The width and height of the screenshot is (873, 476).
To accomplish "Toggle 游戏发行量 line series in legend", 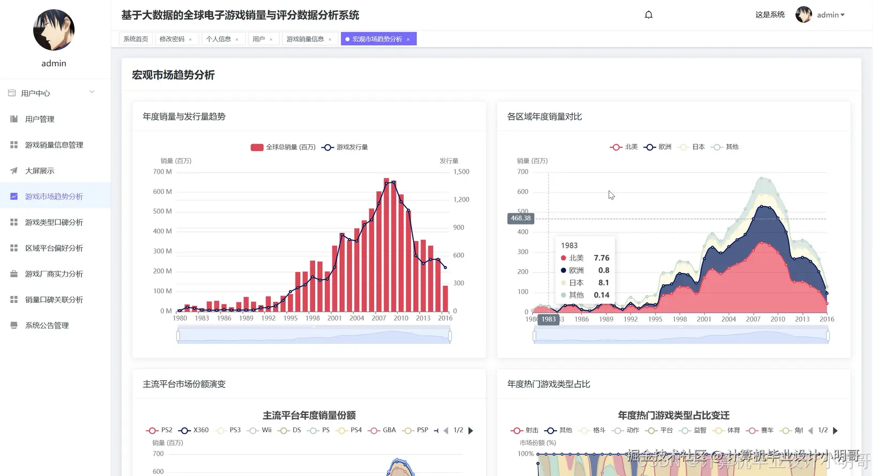I will tap(344, 147).
